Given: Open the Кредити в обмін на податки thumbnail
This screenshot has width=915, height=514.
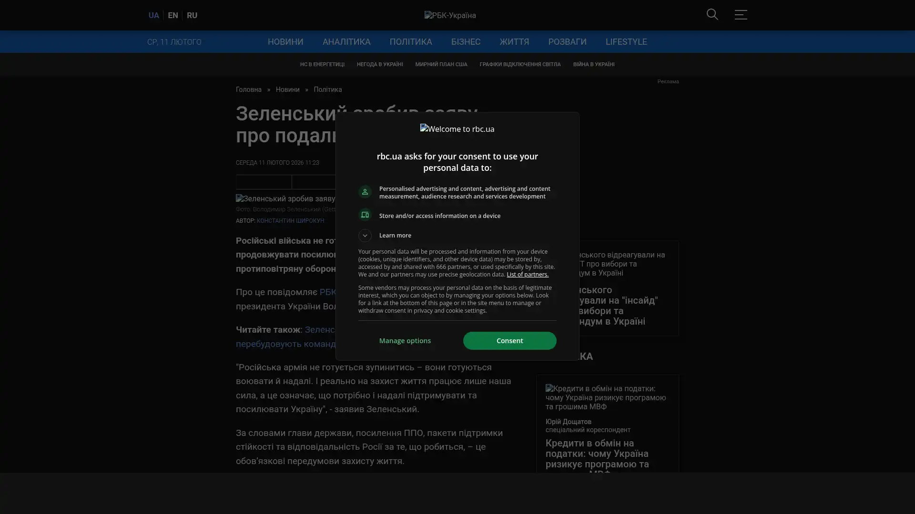Looking at the screenshot, I should [x=607, y=397].
